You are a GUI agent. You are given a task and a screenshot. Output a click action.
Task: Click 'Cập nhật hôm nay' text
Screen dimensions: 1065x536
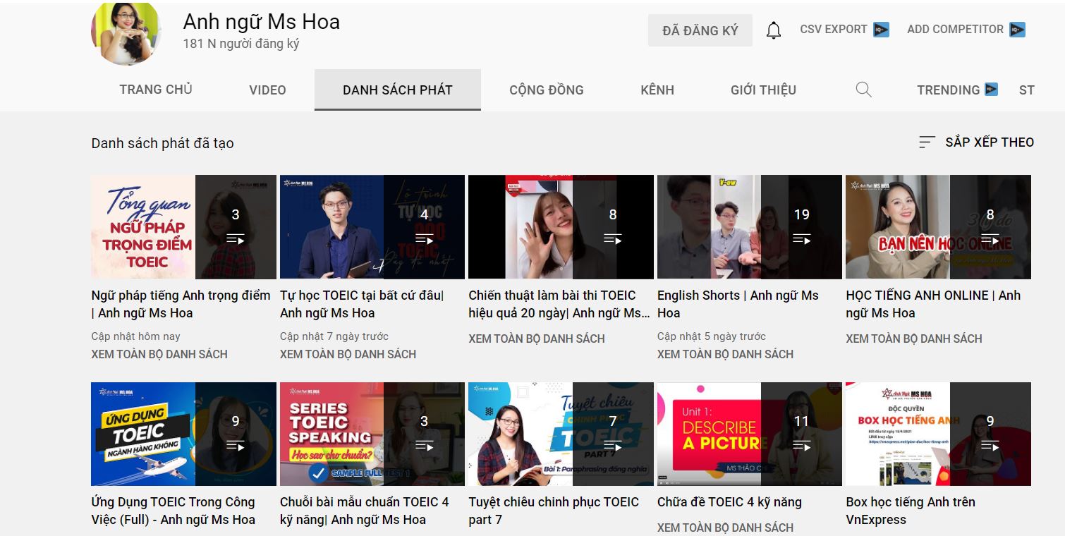tap(135, 336)
